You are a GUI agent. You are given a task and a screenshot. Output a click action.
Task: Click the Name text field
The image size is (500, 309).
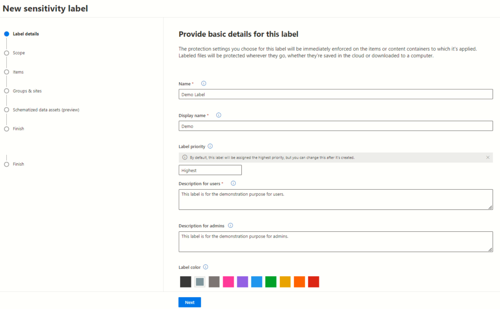click(x=335, y=94)
